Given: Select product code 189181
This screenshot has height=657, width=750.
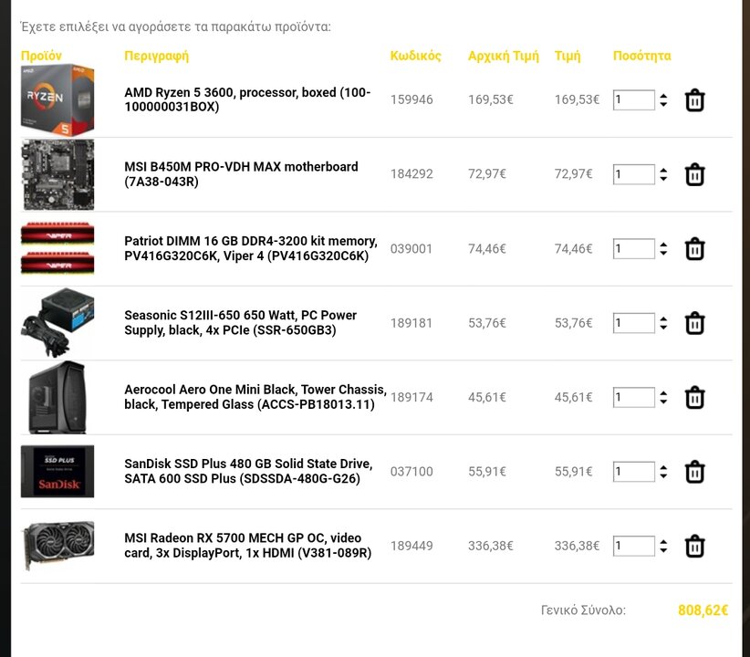Looking at the screenshot, I should click(411, 323).
